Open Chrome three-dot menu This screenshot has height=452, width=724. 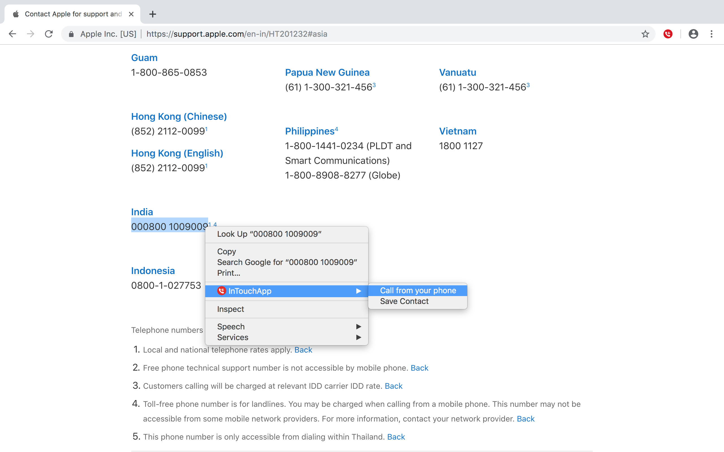pos(712,34)
